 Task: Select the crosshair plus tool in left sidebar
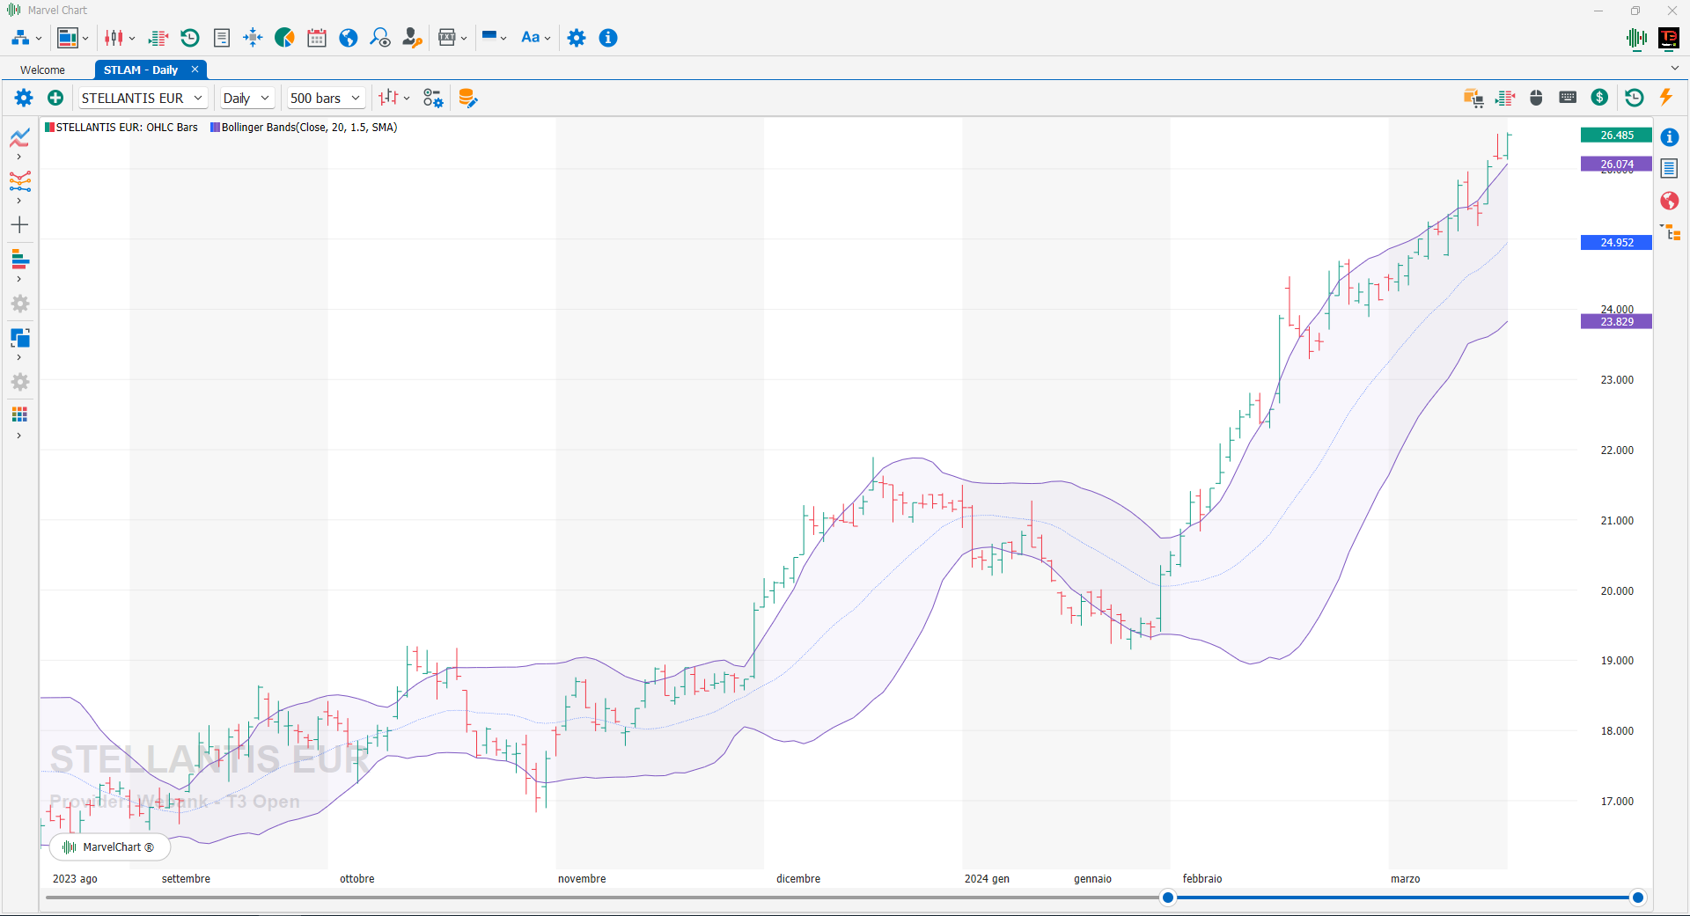pyautogui.click(x=19, y=225)
